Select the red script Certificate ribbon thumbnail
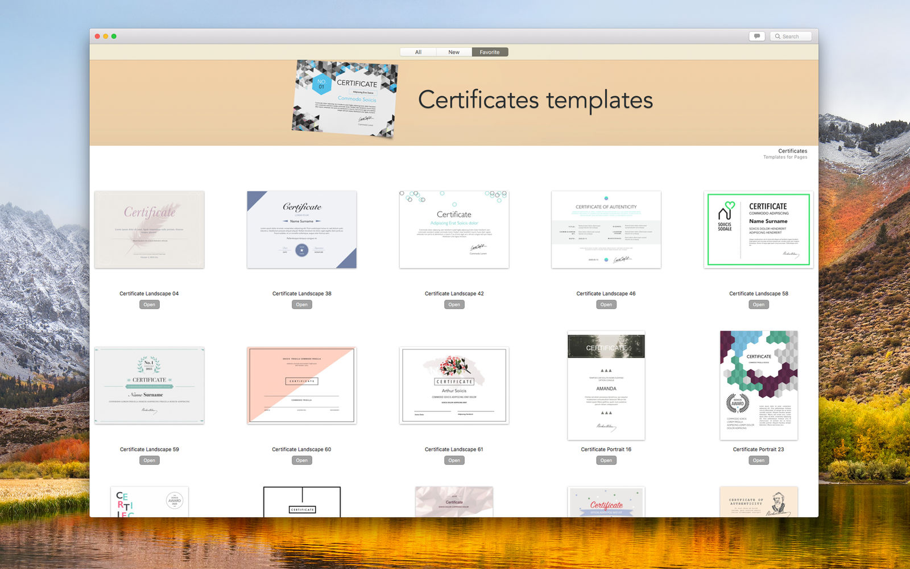Image resolution: width=910 pixels, height=569 pixels. [606, 502]
